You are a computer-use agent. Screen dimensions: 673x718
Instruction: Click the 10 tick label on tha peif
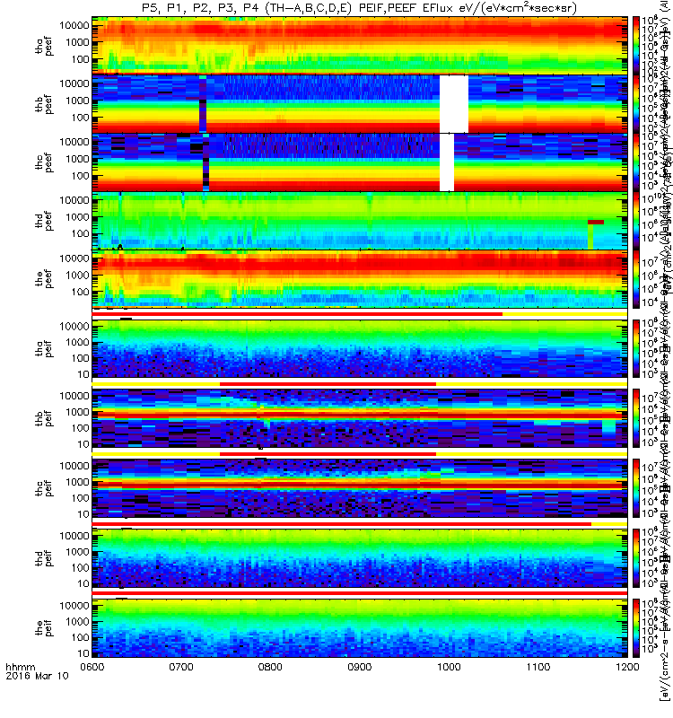coord(83,374)
